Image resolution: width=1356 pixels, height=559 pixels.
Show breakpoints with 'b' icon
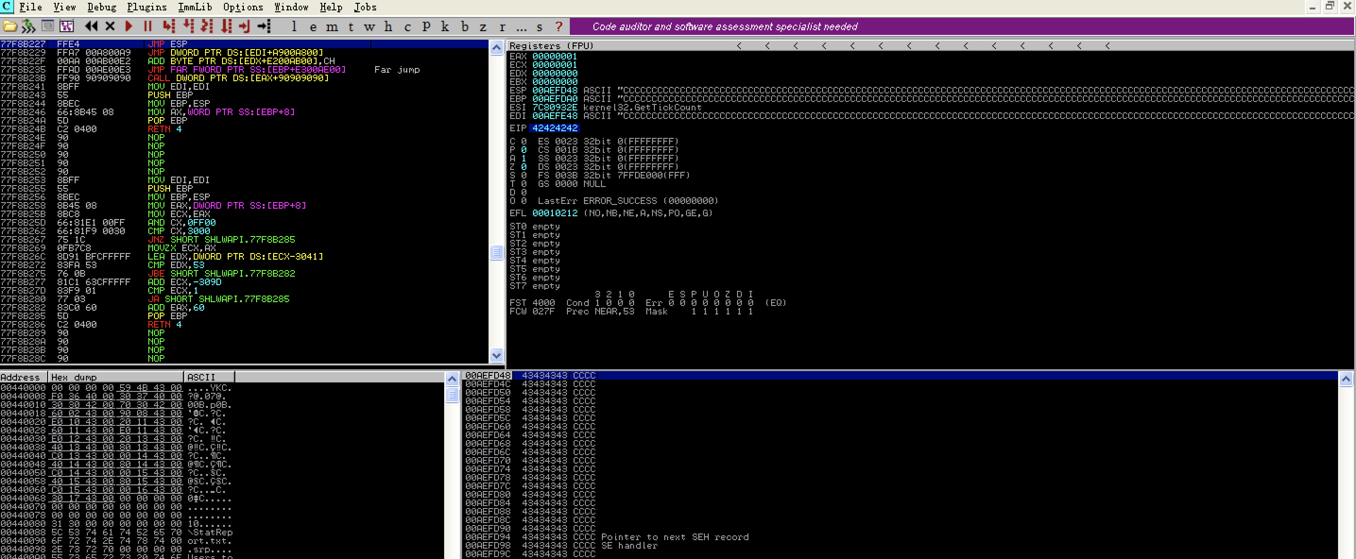click(x=464, y=26)
